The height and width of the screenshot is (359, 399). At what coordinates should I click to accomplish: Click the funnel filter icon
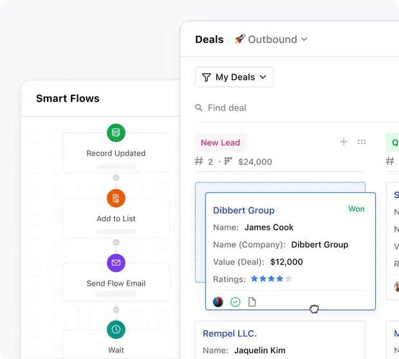[207, 77]
